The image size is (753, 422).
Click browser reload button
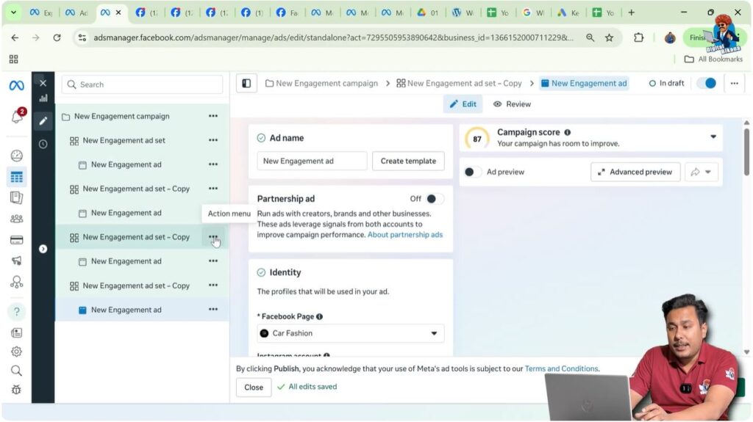click(57, 37)
